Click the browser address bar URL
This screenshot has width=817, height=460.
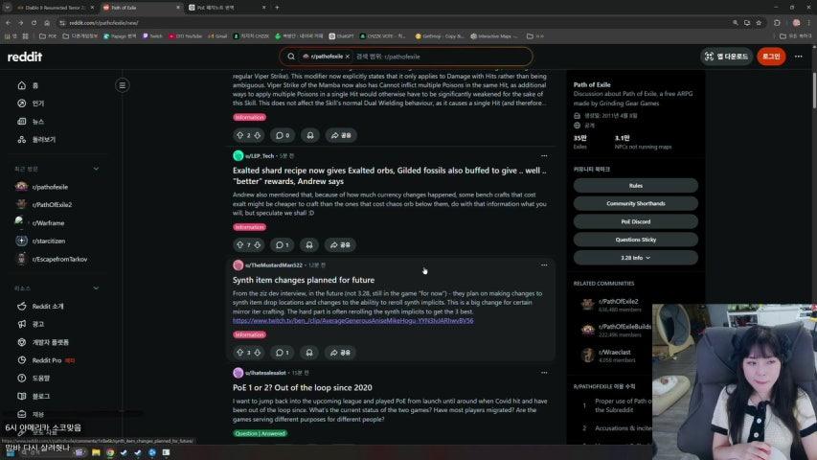click(103, 23)
